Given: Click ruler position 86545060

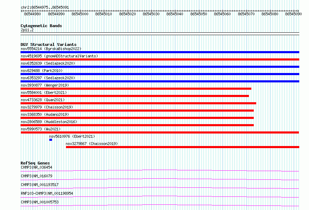Looking at the screenshot, I should pos(222,14).
